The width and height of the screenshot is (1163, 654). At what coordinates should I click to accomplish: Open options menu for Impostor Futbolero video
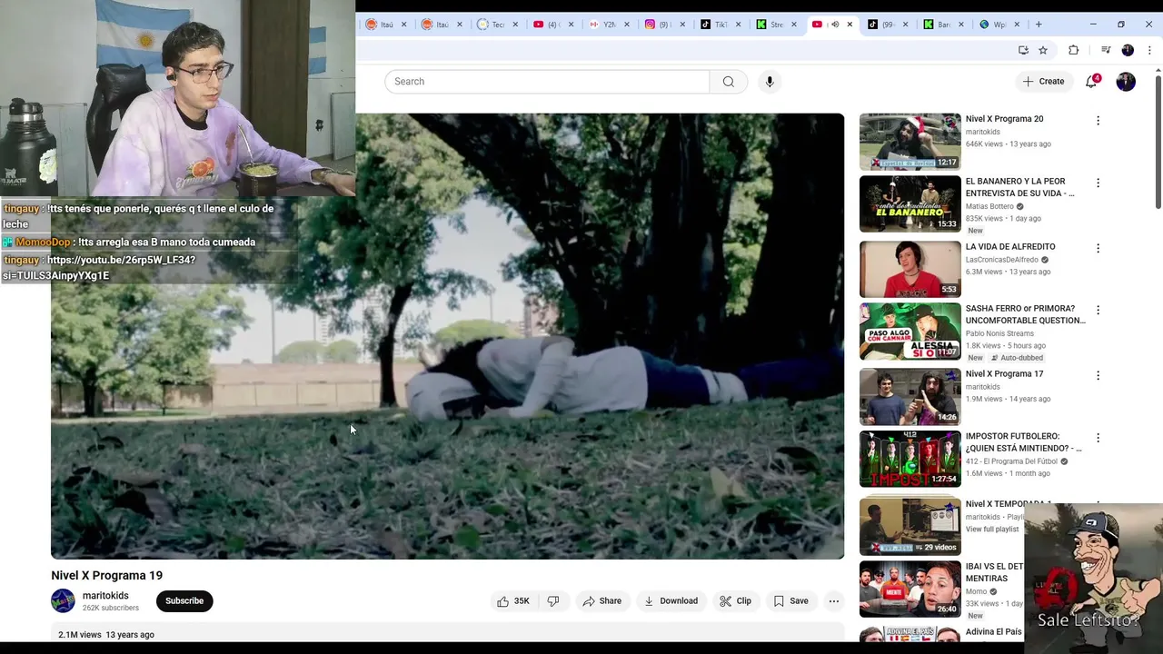1098,438
